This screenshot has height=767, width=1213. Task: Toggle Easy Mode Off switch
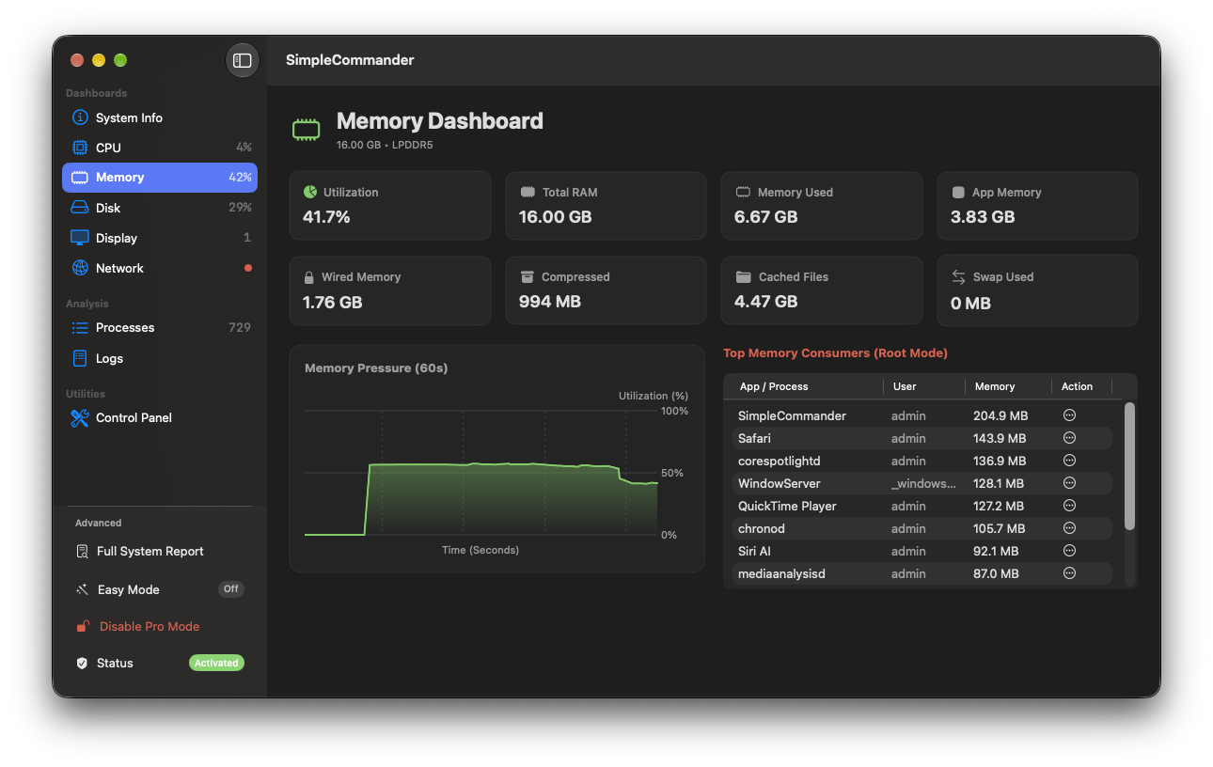pos(231,589)
